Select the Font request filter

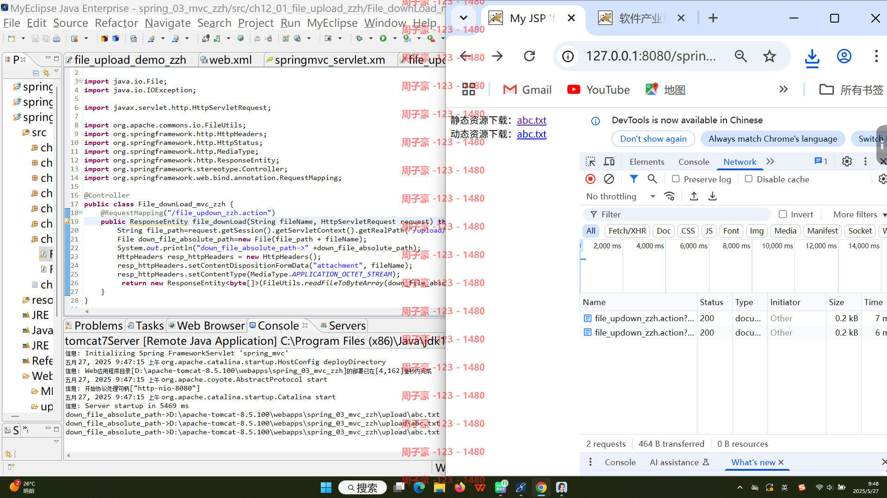coord(731,231)
